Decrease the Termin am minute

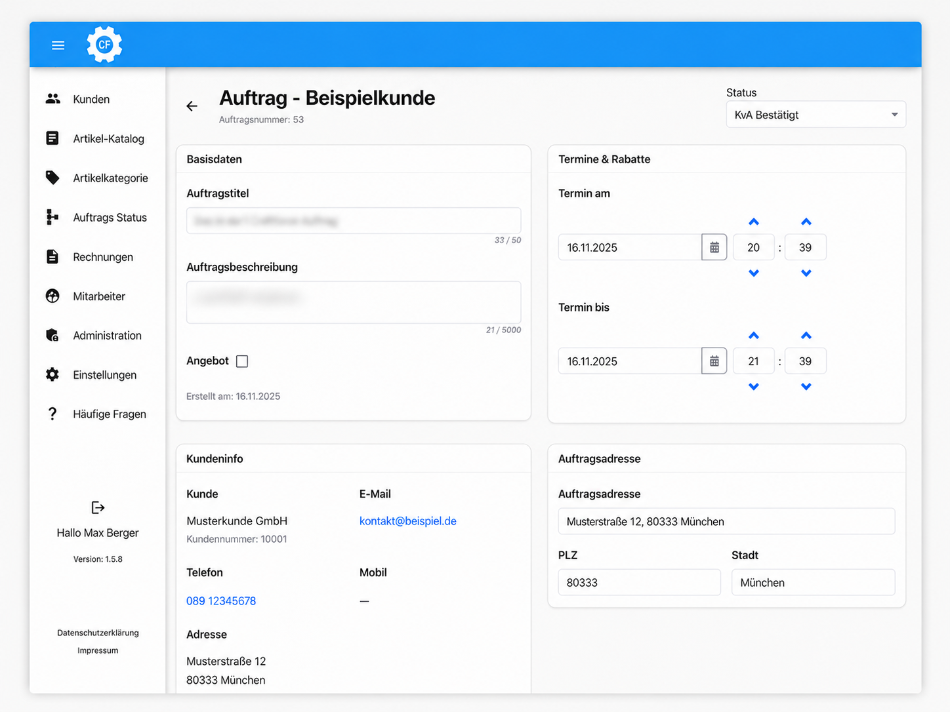pos(806,273)
